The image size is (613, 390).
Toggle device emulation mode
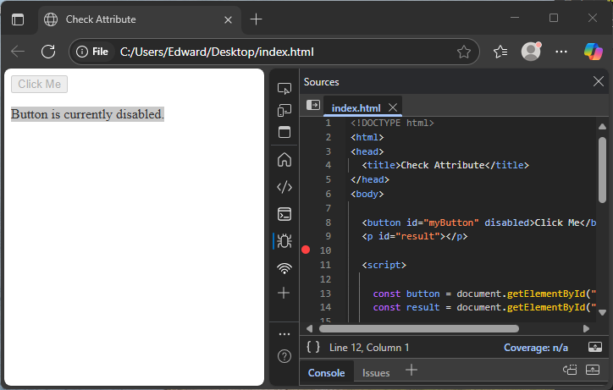pyautogui.click(x=284, y=110)
